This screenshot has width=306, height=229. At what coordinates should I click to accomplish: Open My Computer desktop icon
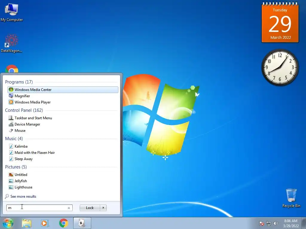click(12, 12)
